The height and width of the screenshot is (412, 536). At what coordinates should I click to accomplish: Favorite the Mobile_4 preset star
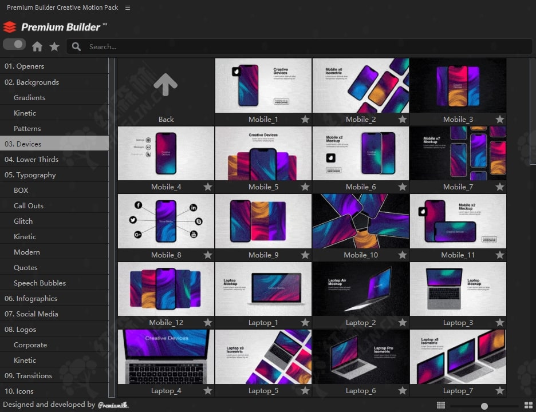[207, 187]
